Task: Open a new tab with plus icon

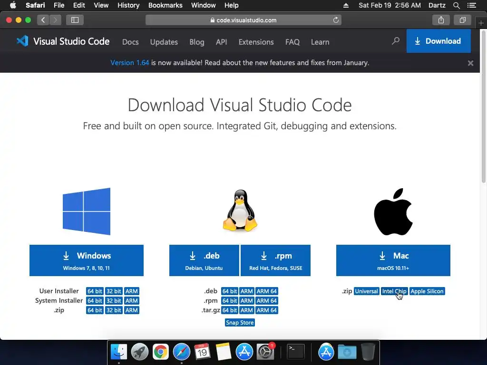Action: pyautogui.click(x=481, y=23)
